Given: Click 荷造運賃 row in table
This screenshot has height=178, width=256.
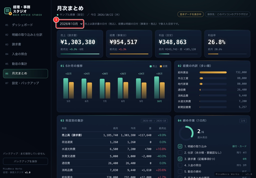Looking at the screenshot, I should tap(114, 142).
